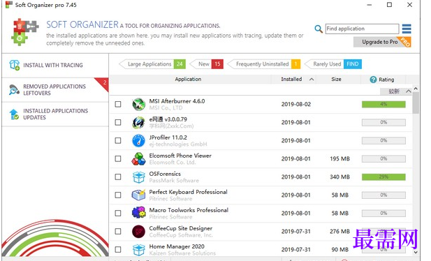Tick the MSI Afterburner checkbox

(x=118, y=104)
